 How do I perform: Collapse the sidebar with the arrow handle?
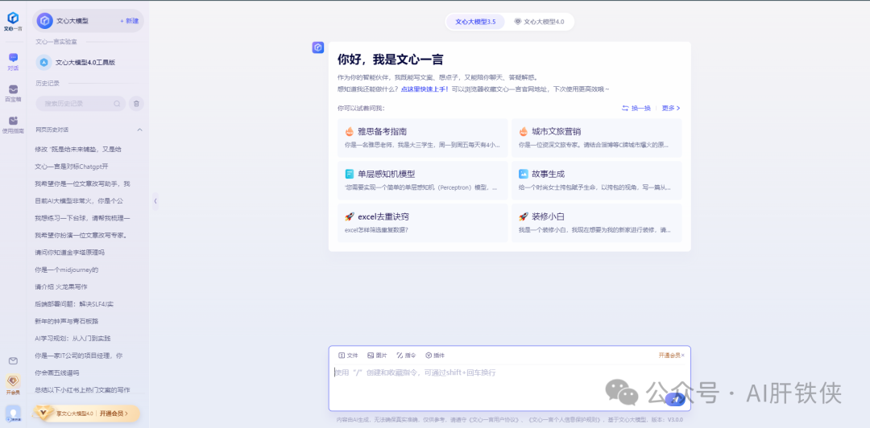click(x=155, y=200)
